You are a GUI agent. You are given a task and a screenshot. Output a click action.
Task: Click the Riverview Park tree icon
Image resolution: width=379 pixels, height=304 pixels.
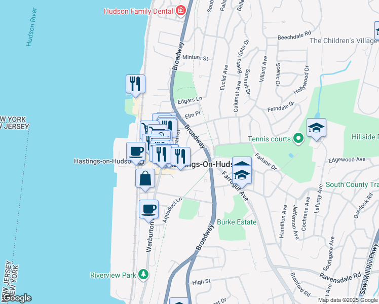143,275
